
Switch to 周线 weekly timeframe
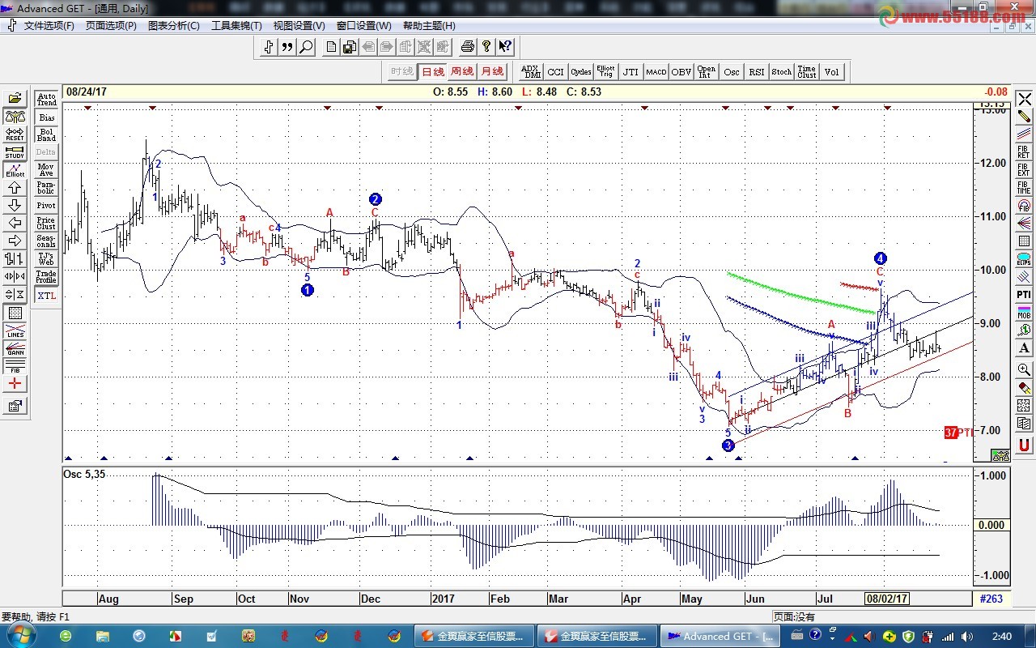pyautogui.click(x=462, y=71)
